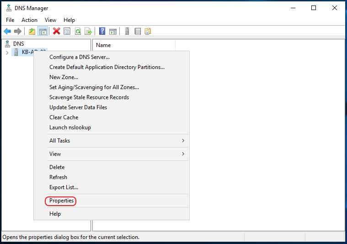
Task: Click the red X Delete toolbar icon
Action: tap(57, 31)
